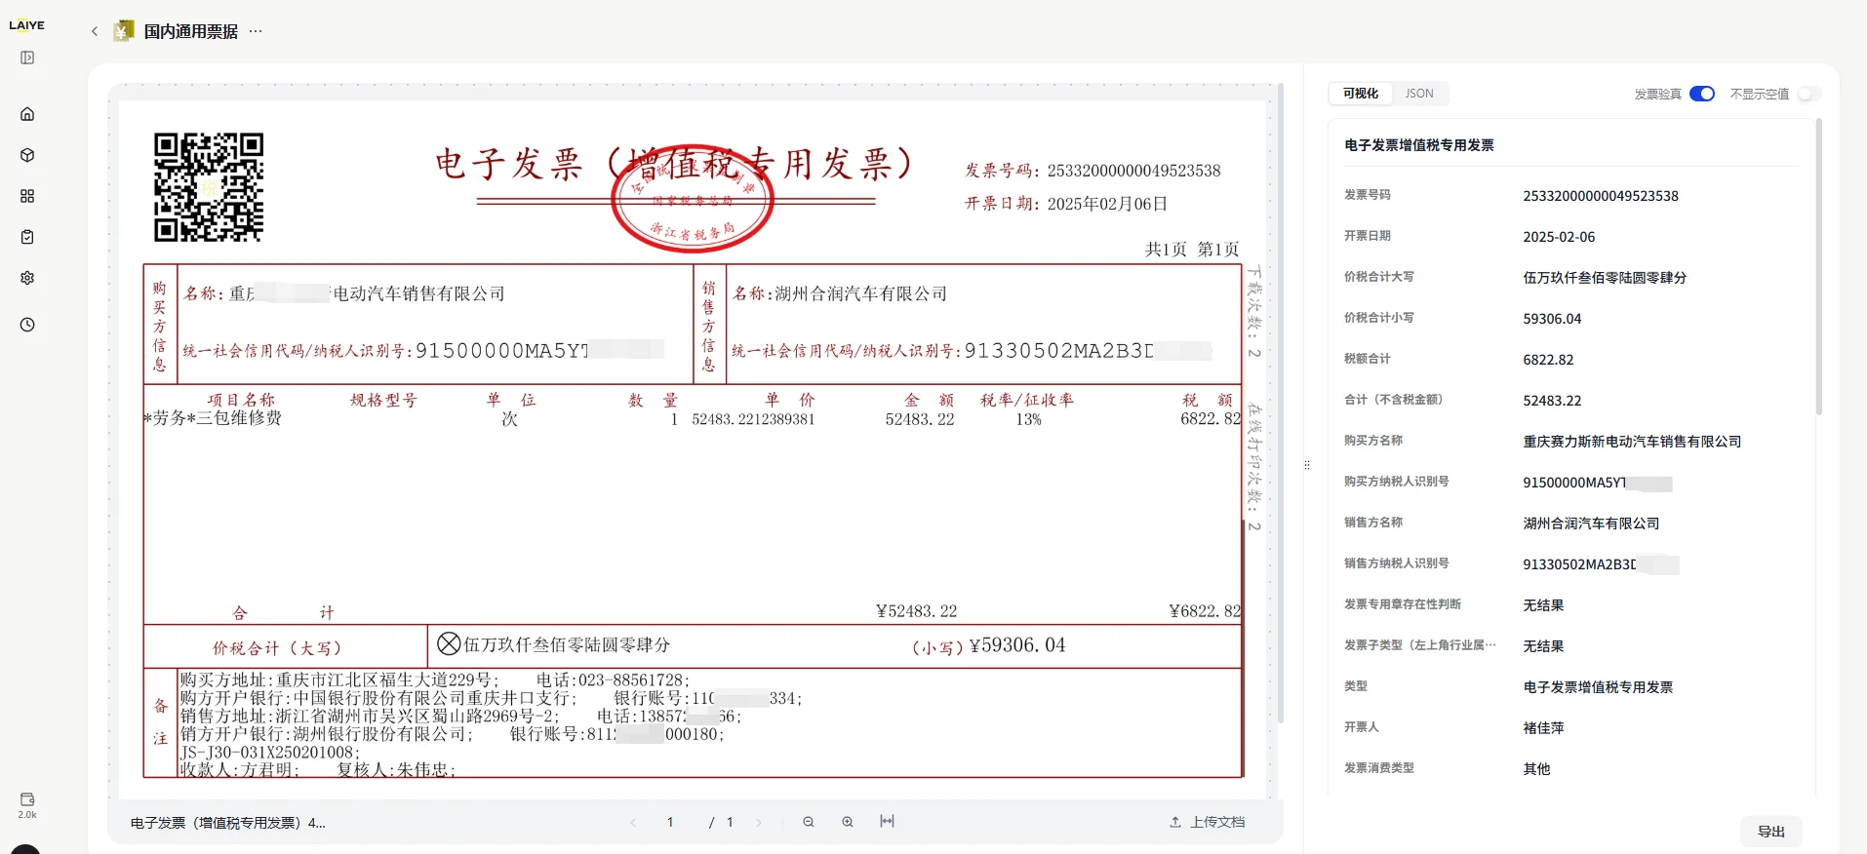Click the results panel scrollbar
Screen dimensions: 1867x854
point(1818,267)
